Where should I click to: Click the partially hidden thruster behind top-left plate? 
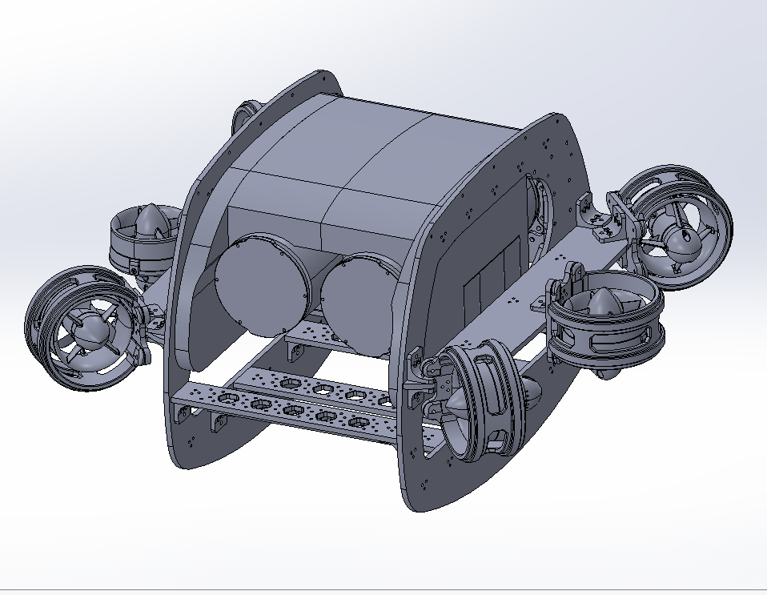click(243, 117)
